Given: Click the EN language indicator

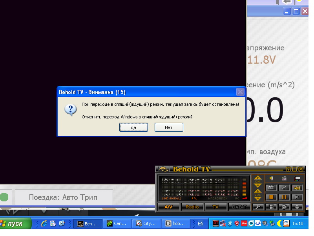Looking at the screenshot, I should [x=201, y=223].
